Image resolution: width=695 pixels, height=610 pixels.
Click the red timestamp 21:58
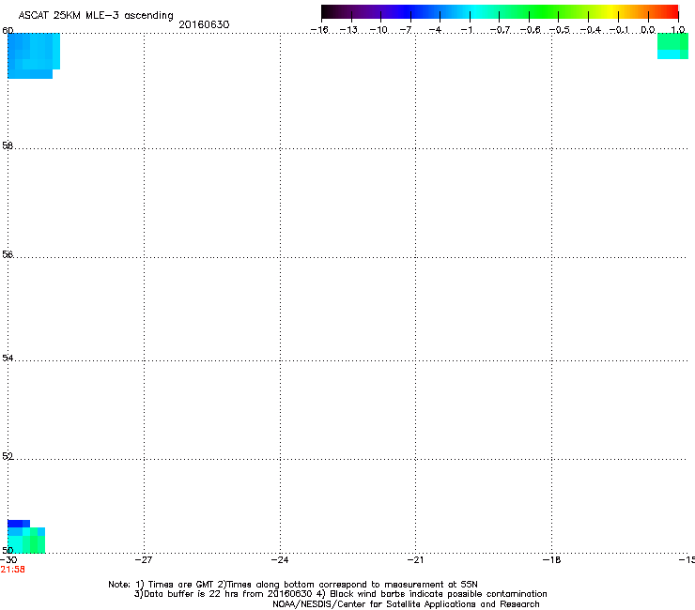tap(13, 570)
